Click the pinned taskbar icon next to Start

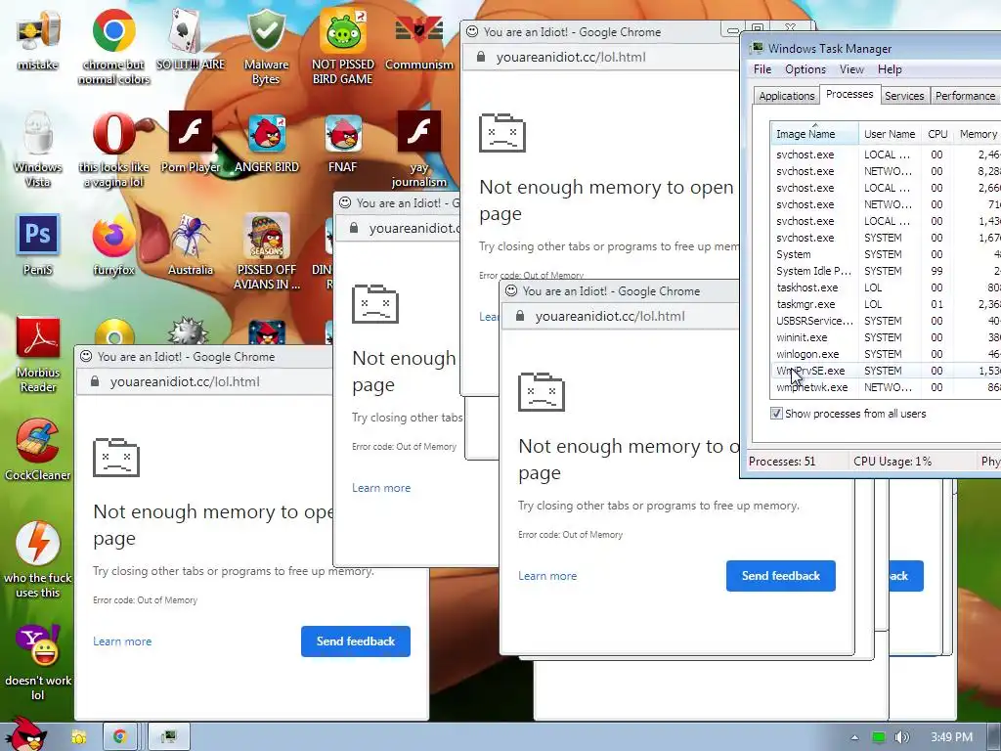click(x=79, y=737)
